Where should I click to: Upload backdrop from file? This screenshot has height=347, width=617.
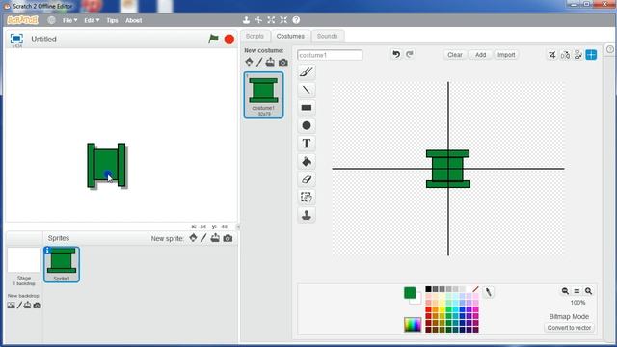pyautogui.click(x=27, y=306)
